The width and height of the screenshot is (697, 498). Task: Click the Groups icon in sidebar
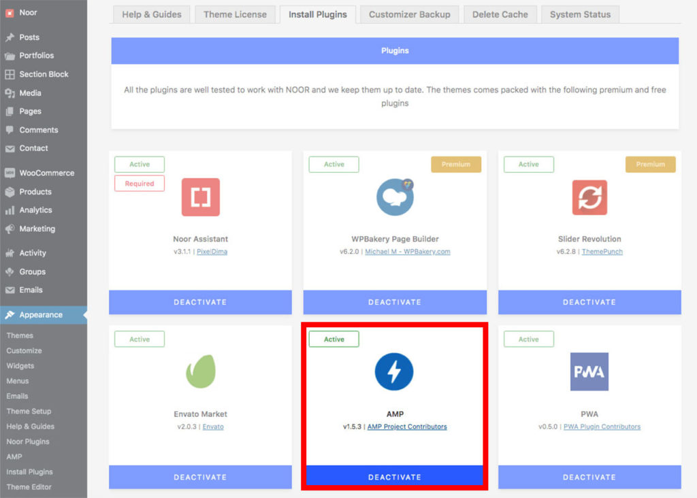coord(10,272)
